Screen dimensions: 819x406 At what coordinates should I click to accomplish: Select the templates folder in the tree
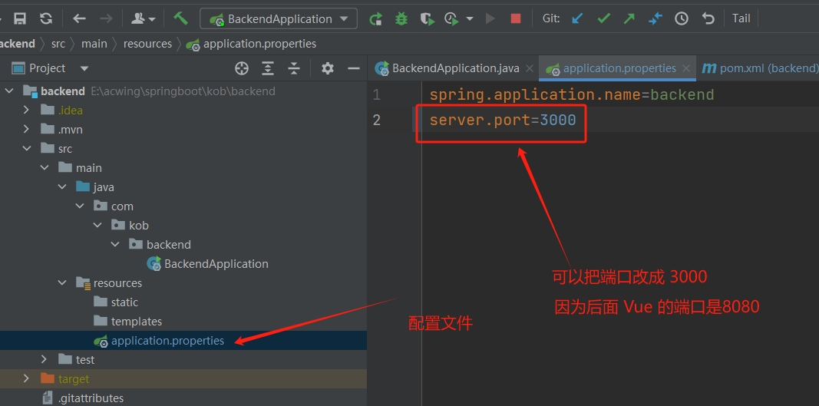tap(136, 322)
